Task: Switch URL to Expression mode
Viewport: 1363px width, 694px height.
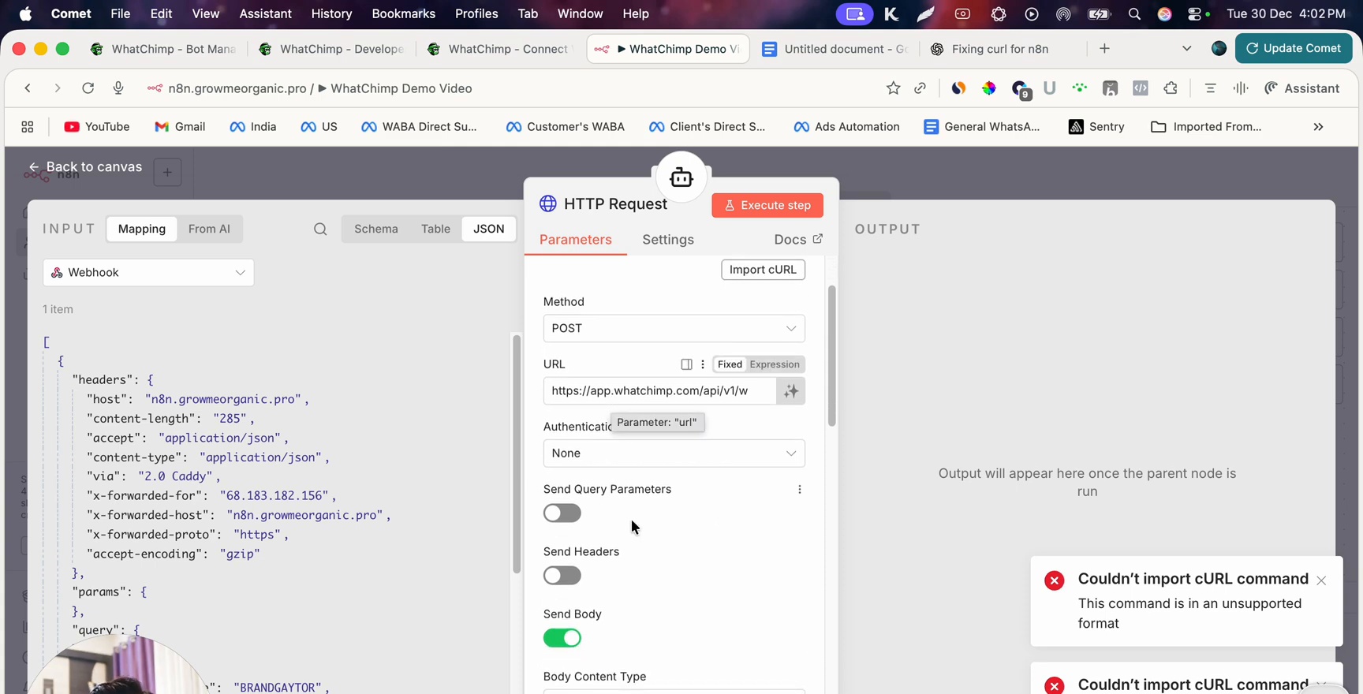Action: point(775,364)
